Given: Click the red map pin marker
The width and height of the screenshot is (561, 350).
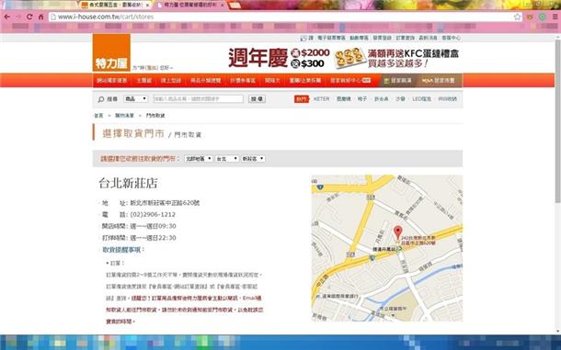Looking at the screenshot, I should (x=397, y=232).
